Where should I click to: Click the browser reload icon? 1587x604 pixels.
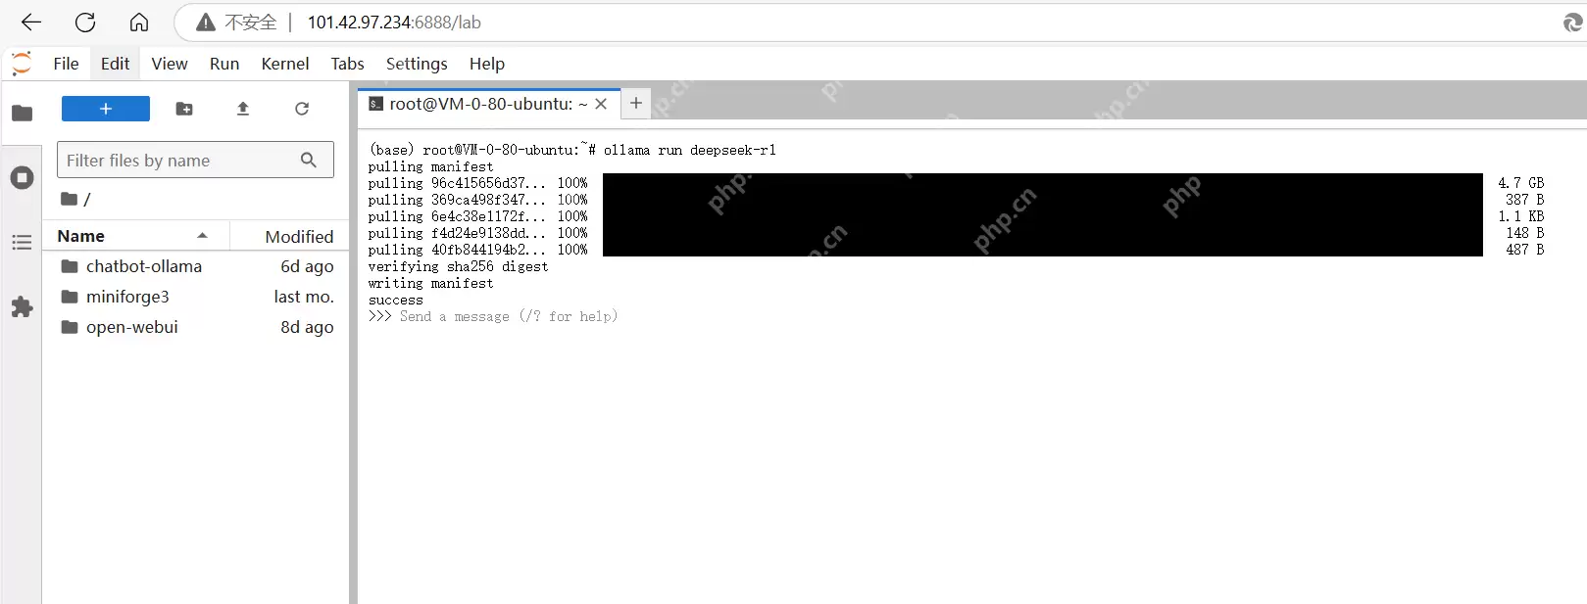point(85,23)
